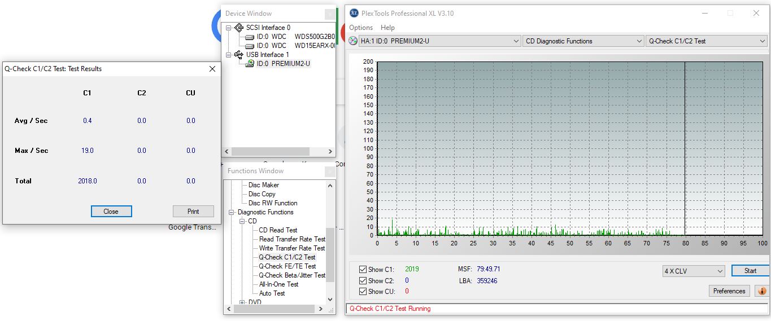Select Auto Test in Functions tree

pos(272,293)
